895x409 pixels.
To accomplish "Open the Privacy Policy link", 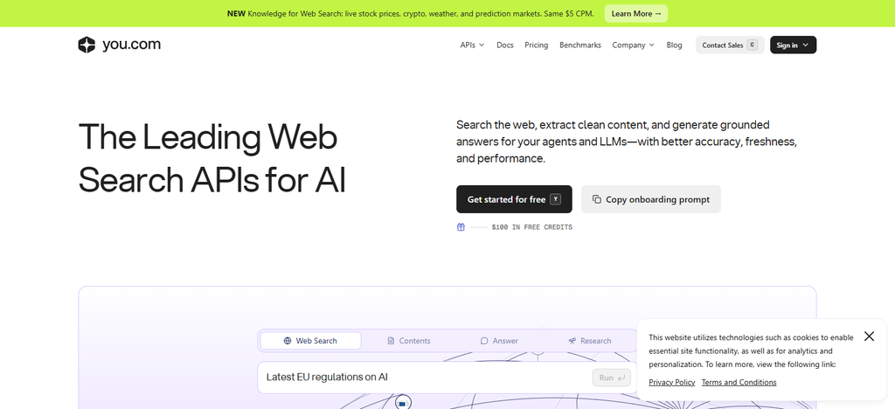I will point(672,382).
